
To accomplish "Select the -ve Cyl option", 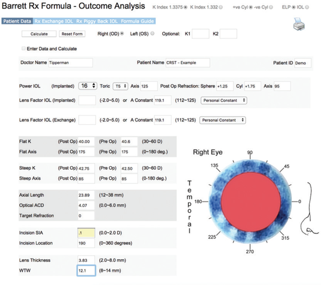I will point(271,7).
